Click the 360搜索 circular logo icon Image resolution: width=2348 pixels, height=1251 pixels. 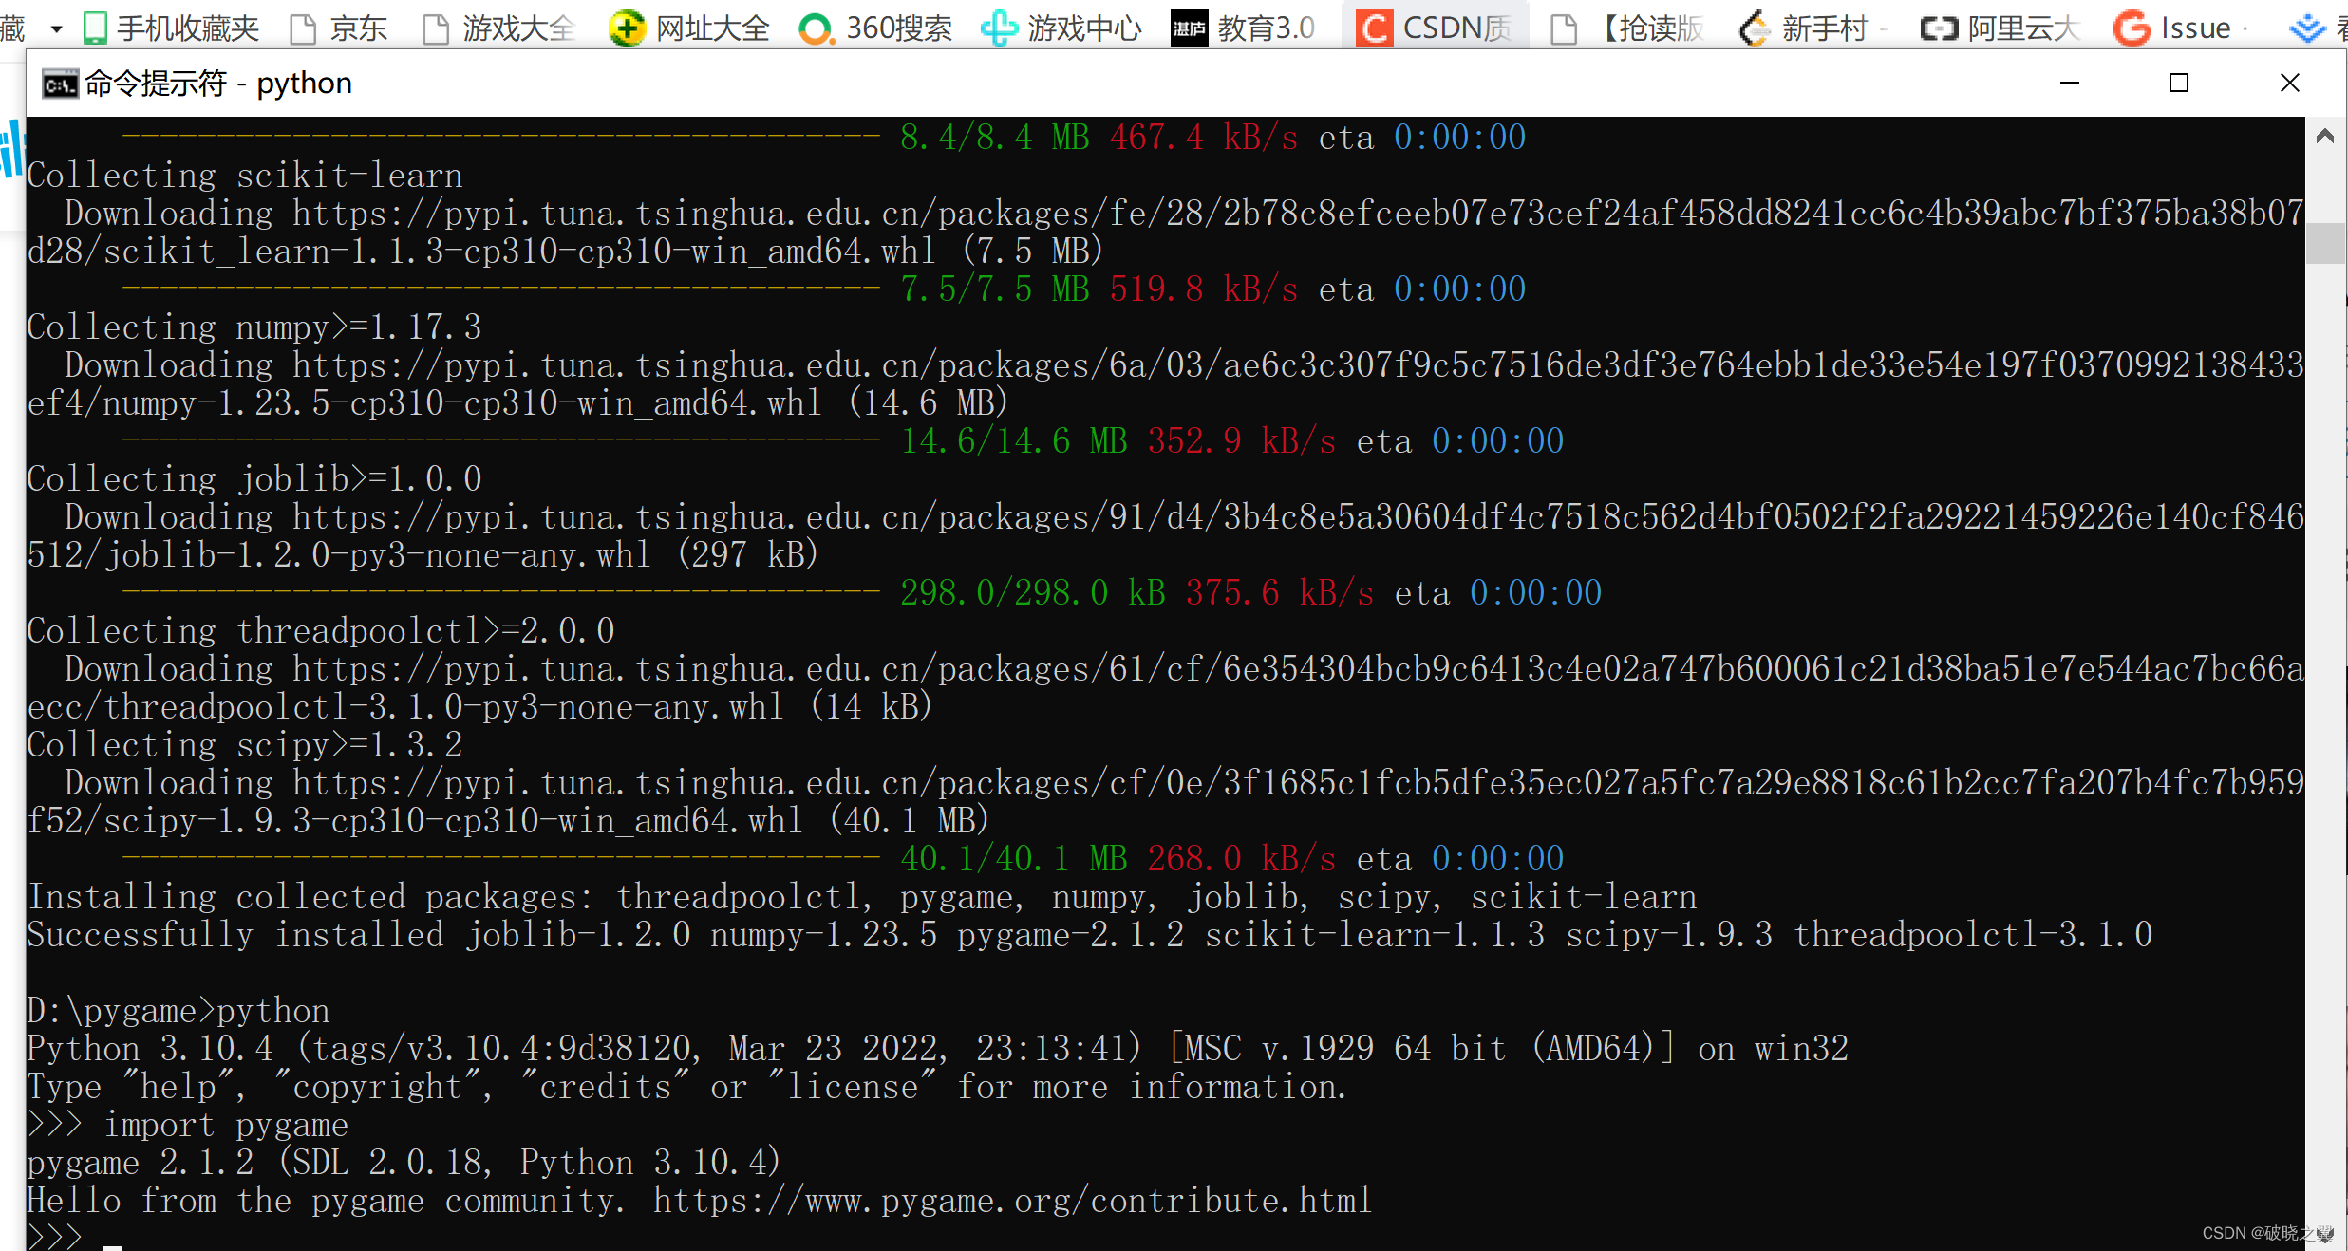pos(817,29)
